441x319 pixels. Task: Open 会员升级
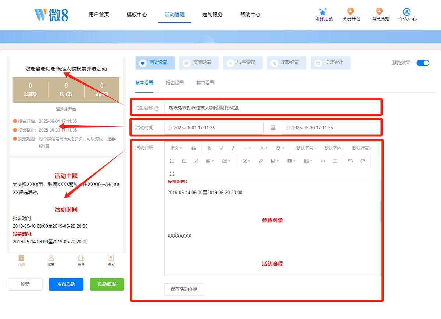pyautogui.click(x=351, y=15)
